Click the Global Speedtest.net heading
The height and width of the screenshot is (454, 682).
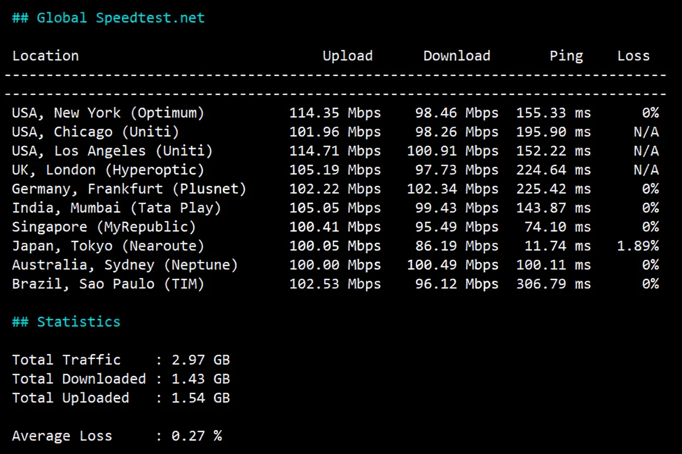click(x=108, y=17)
